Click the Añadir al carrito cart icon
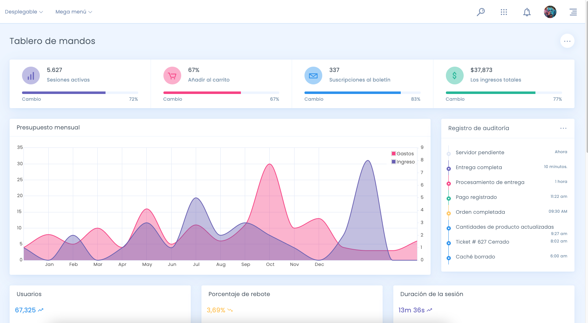Screen dimensions: 588x323 [x=172, y=76]
